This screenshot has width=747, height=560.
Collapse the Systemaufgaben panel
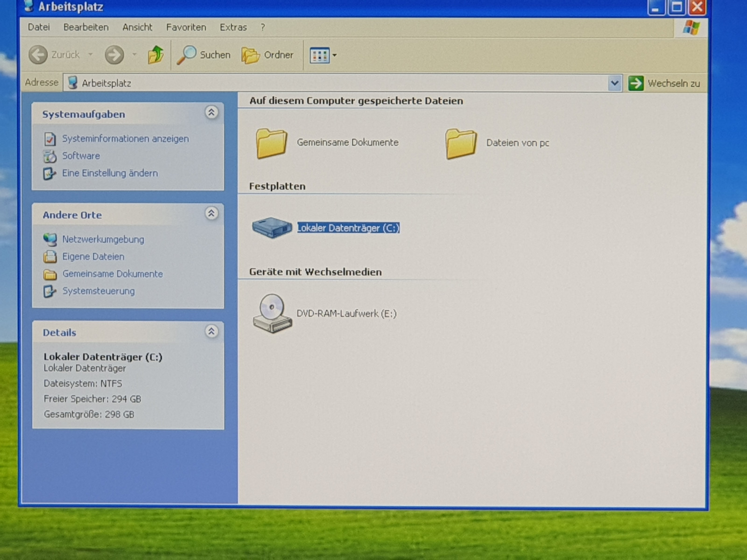211,112
